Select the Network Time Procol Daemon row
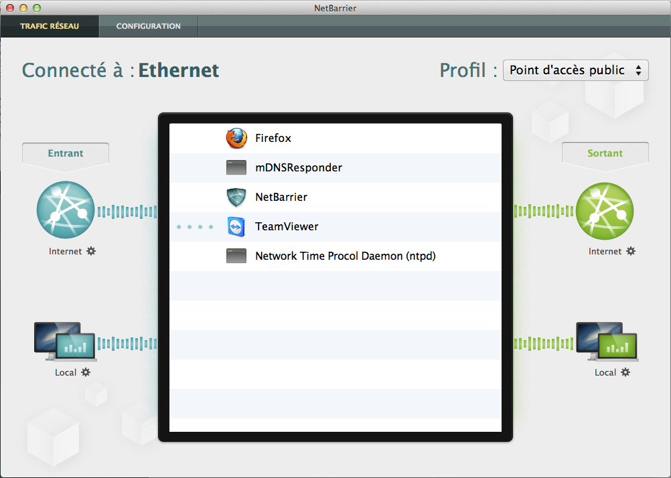 click(345, 256)
